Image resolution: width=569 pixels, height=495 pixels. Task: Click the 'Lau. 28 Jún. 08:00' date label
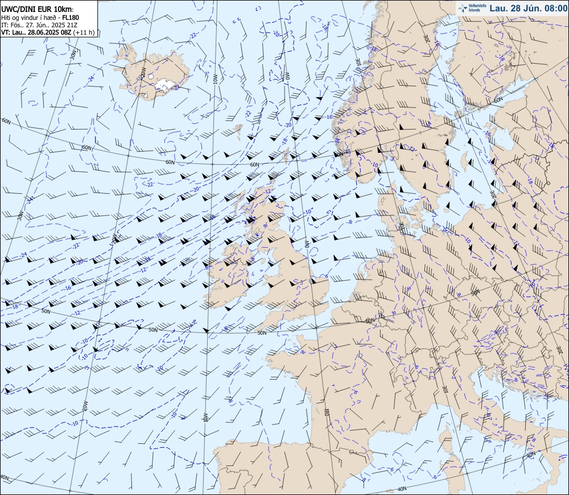pyautogui.click(x=528, y=8)
